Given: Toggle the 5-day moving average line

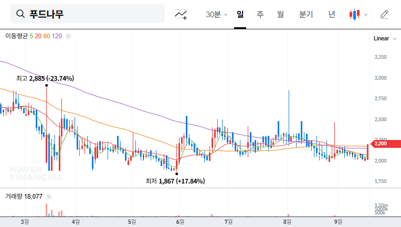Looking at the screenshot, I should click(x=31, y=36).
